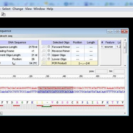Toggle the Lower Oligo lock box
Screen dimensions: 133x133
pyautogui.click(x=49, y=59)
